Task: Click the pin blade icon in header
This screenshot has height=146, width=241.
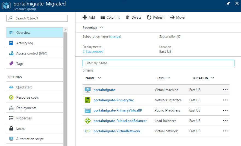Action: coord(228,4)
